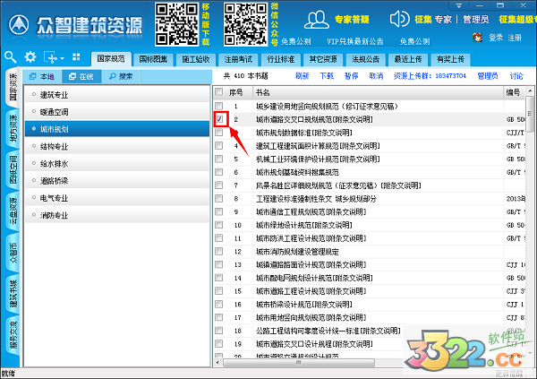The image size is (537, 379).
Task: Check the box for 机械工业环境保护设计规范
Action: coord(219,159)
